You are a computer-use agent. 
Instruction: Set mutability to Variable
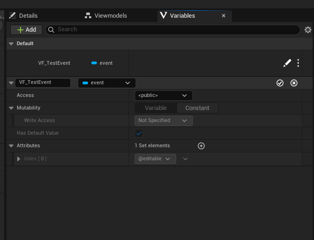[x=156, y=108]
